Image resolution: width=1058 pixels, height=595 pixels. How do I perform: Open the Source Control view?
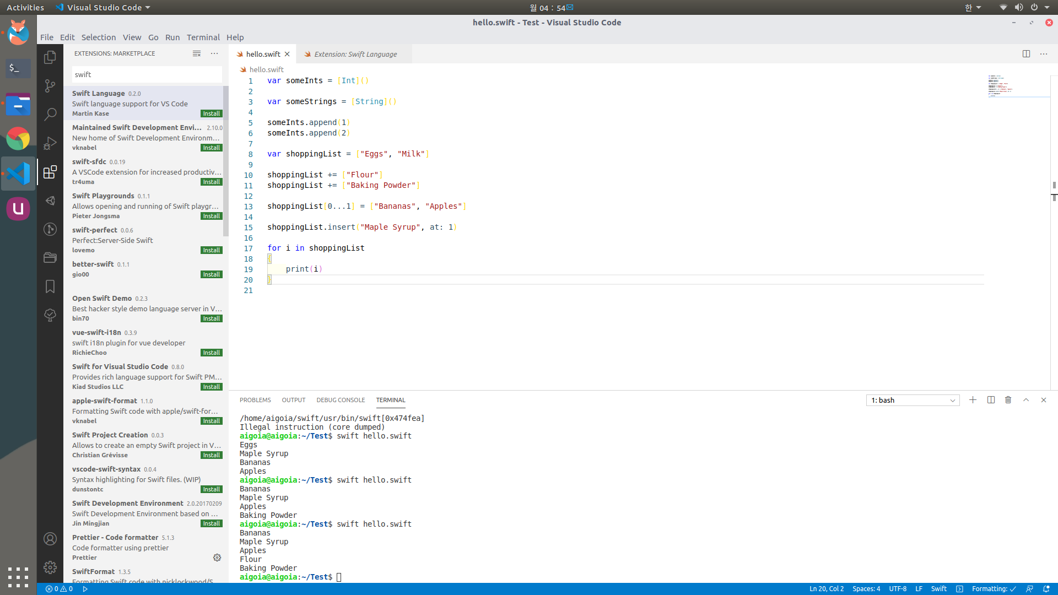tap(50, 85)
